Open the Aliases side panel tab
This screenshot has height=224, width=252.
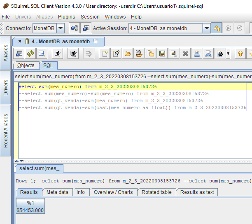click(x=6, y=53)
